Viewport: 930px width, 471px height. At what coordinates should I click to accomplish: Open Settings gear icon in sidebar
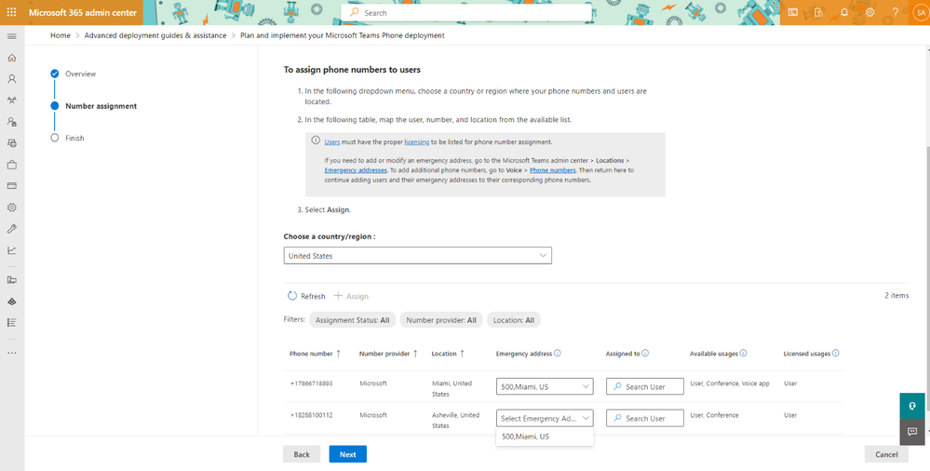click(x=12, y=208)
